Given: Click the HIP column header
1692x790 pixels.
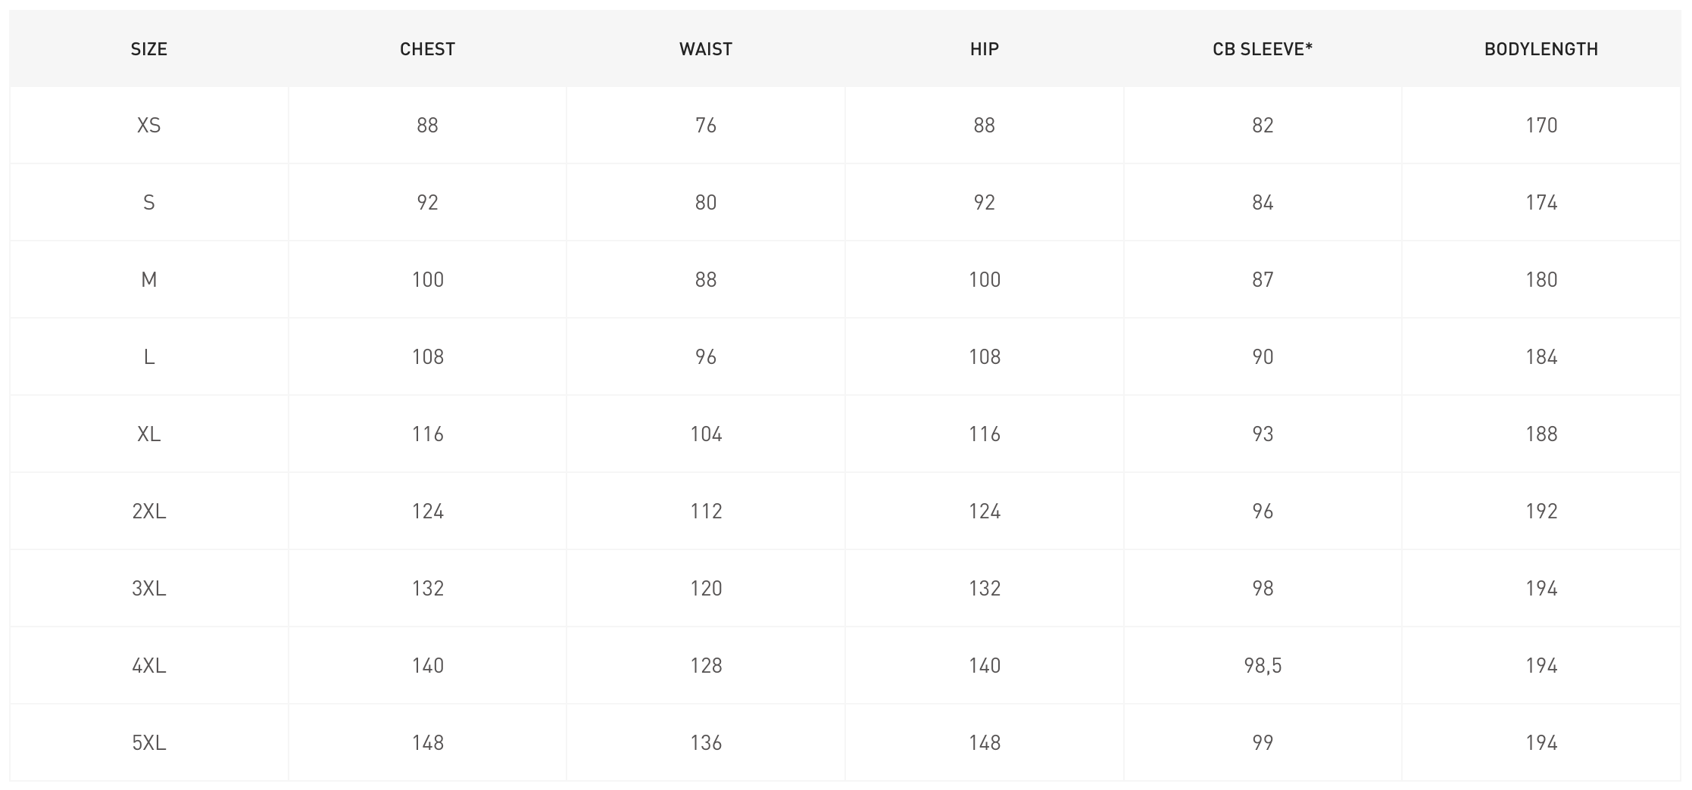Looking at the screenshot, I should 984,49.
